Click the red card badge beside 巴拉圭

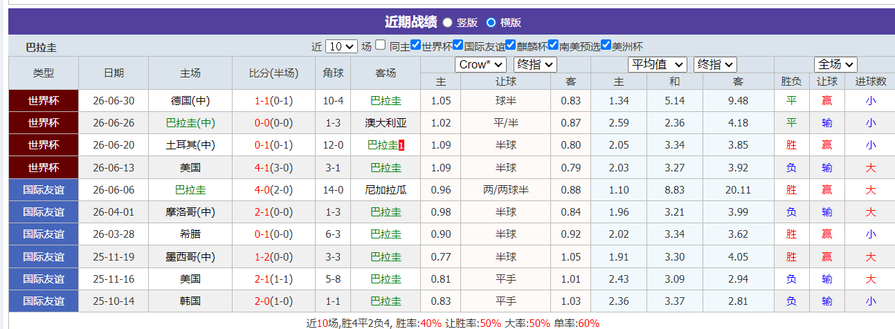401,145
